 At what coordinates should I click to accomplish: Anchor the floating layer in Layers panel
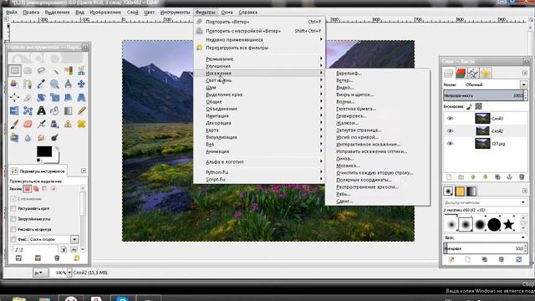[509, 177]
